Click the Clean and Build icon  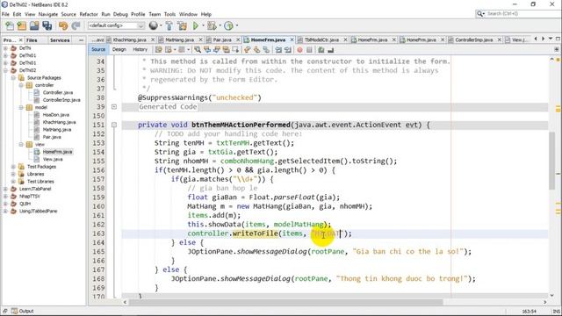pyautogui.click(x=182, y=25)
